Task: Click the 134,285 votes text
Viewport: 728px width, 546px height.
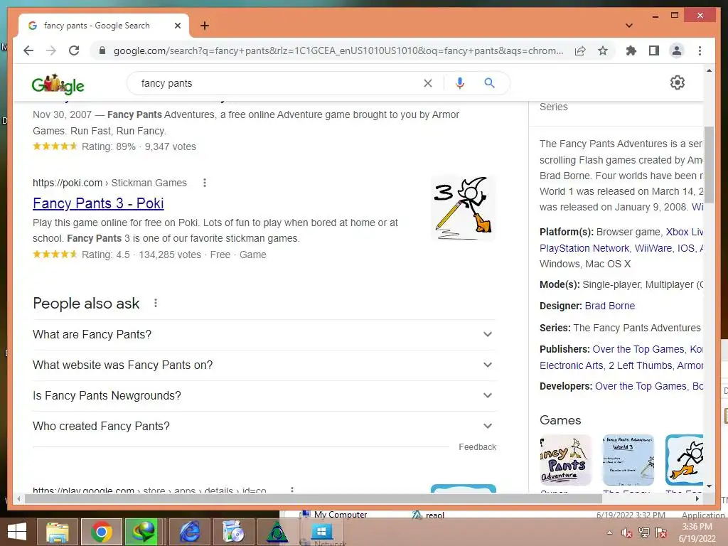Action: coord(170,255)
